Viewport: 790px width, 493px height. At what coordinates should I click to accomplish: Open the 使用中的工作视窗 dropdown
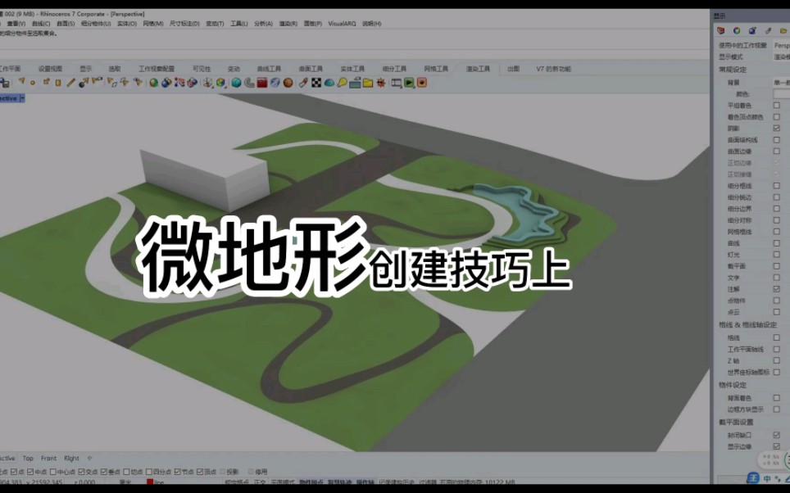[777, 45]
